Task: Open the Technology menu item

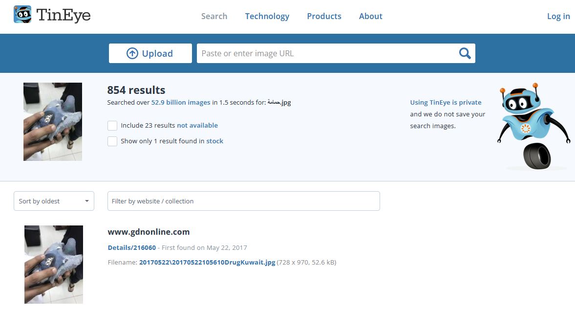Action: (x=267, y=16)
